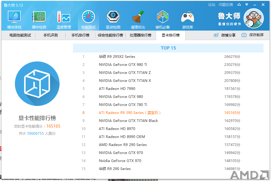
Task: Select the 显卡排行榜 tab
Action: 171,35
